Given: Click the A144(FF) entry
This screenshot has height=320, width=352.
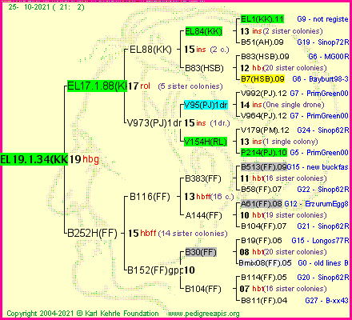Looking at the screenshot, I should click(x=203, y=215).
